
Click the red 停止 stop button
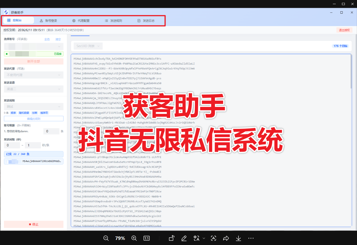[34, 224]
